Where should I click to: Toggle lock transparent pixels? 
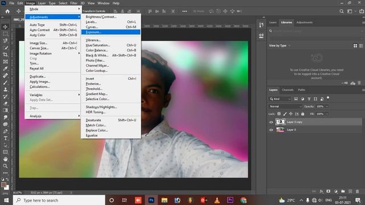pyautogui.click(x=279, y=114)
